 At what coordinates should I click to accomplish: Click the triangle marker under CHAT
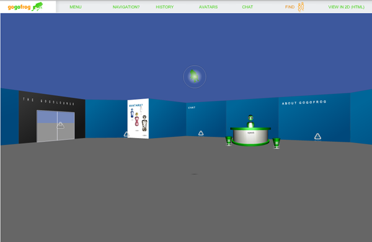point(201,133)
